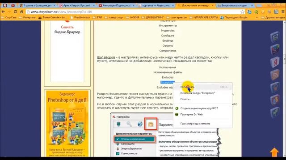Click the Dr. Web spider icon in context menu
Viewport: 286px width, 160px height.
point(177,115)
